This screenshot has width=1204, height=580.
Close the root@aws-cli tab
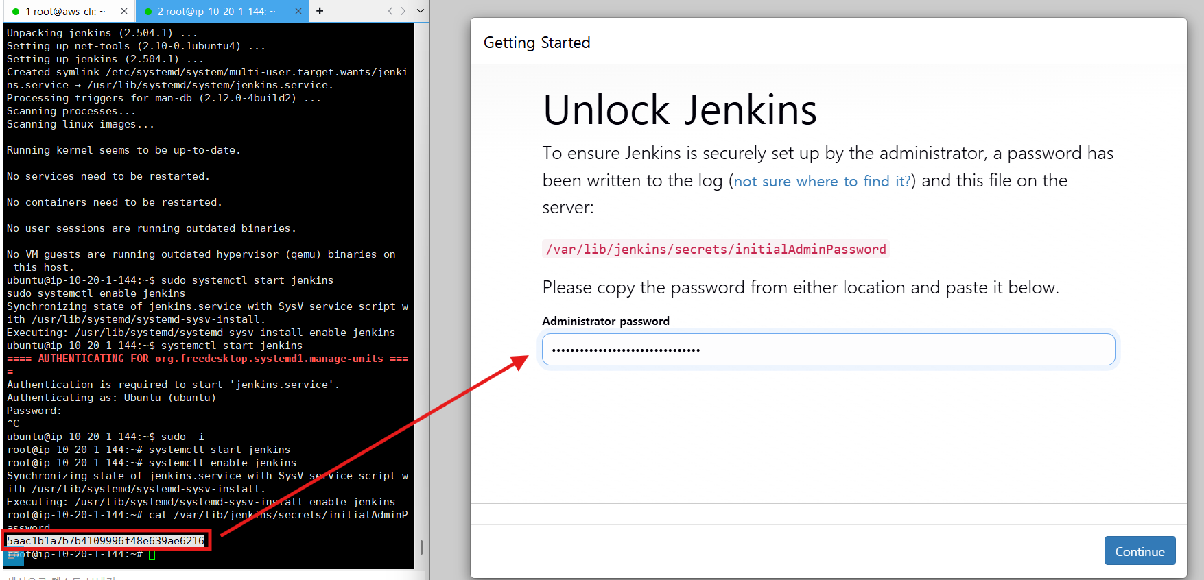point(123,11)
